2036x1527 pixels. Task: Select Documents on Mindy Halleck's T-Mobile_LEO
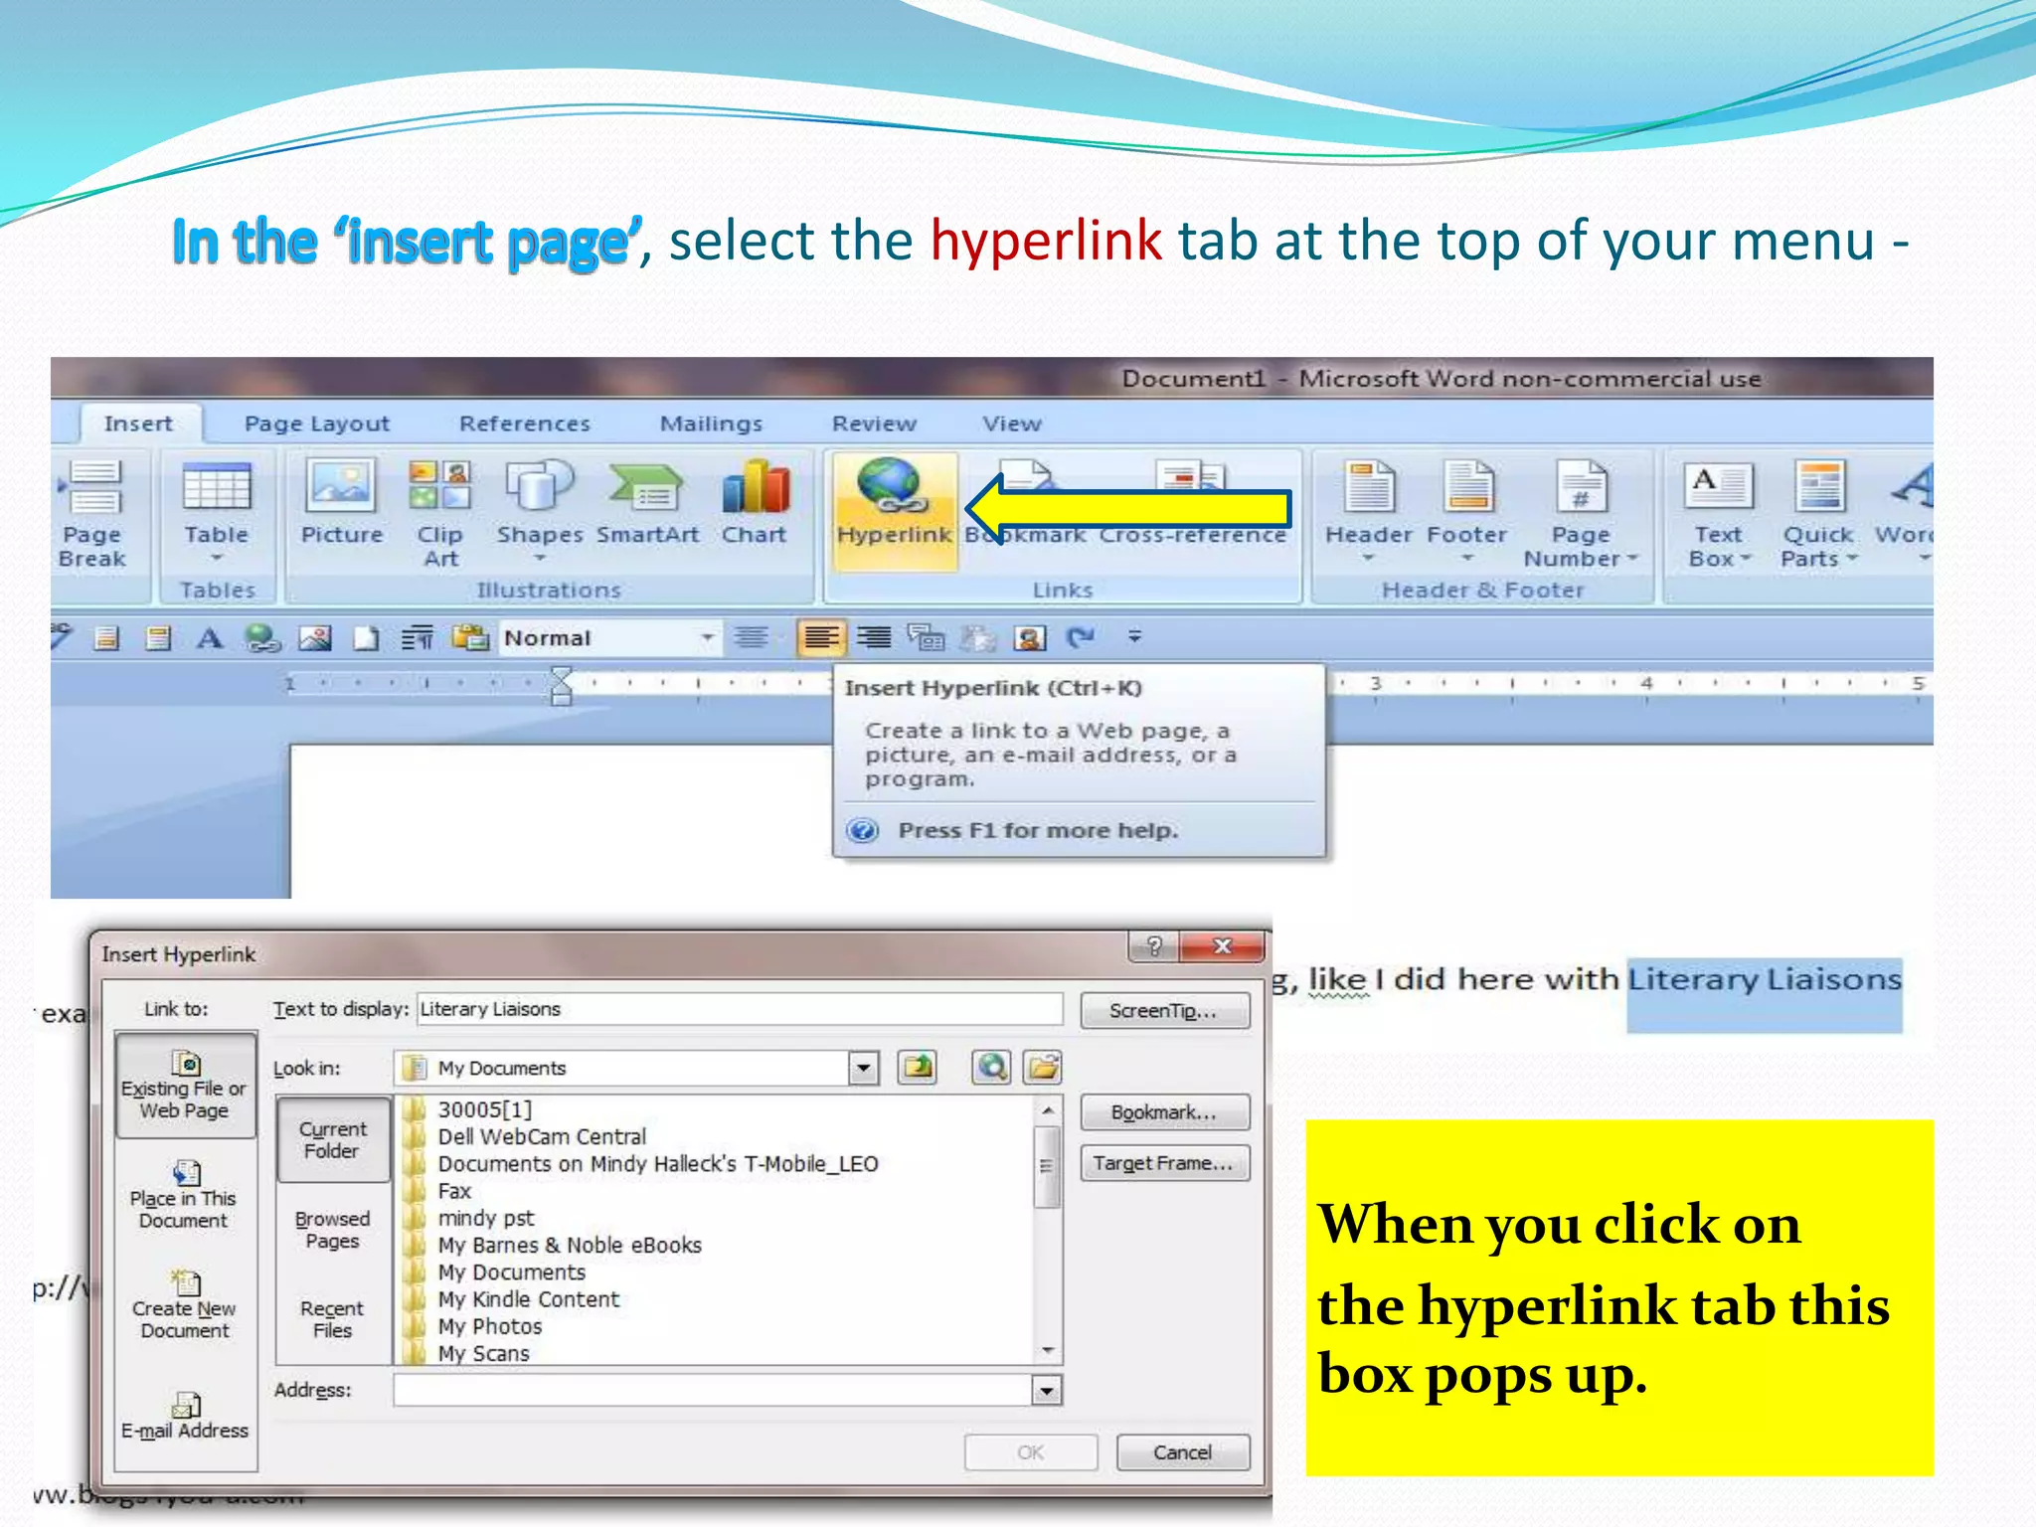(658, 1163)
